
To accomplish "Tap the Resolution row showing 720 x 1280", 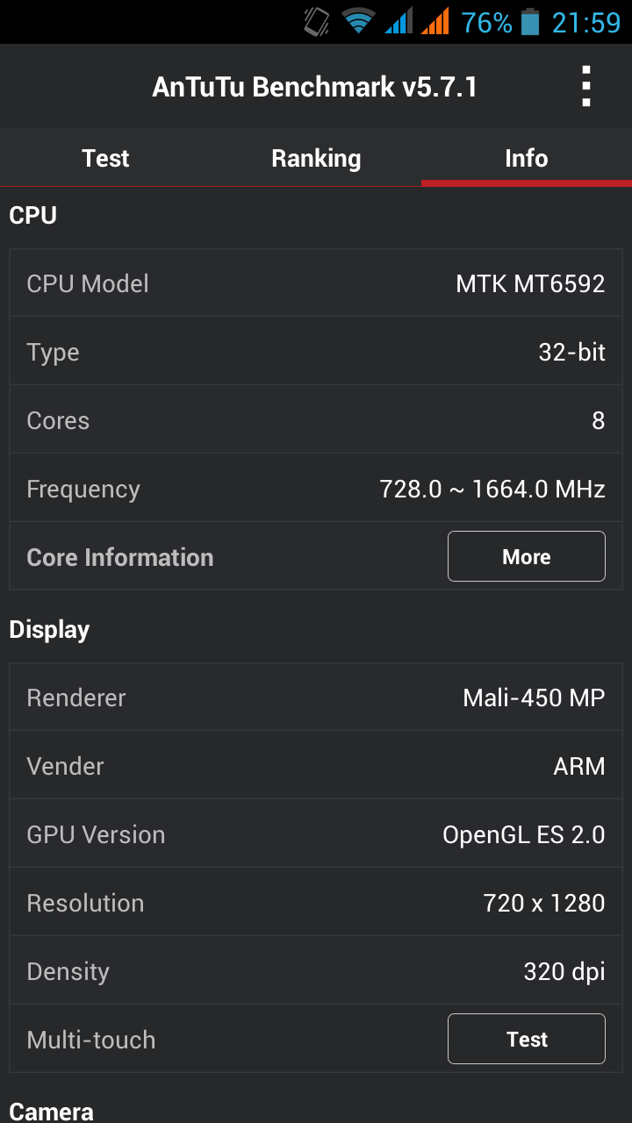I will point(316,902).
